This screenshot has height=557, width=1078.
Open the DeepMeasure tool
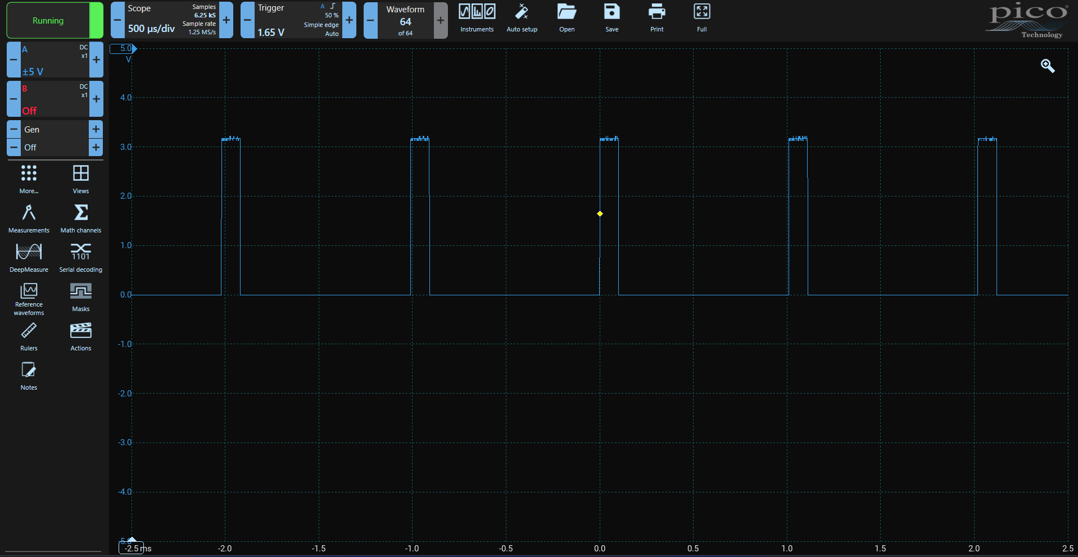pyautogui.click(x=29, y=258)
